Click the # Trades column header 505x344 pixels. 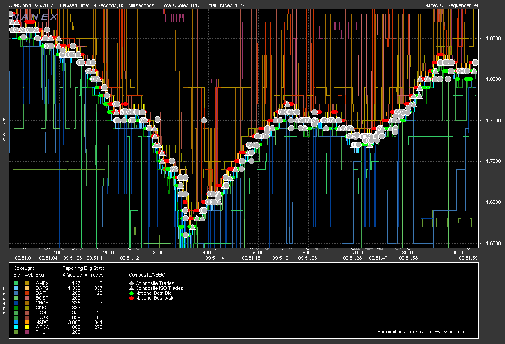point(94,275)
